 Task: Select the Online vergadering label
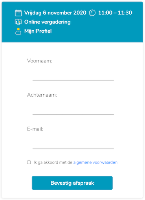[x=48, y=22]
